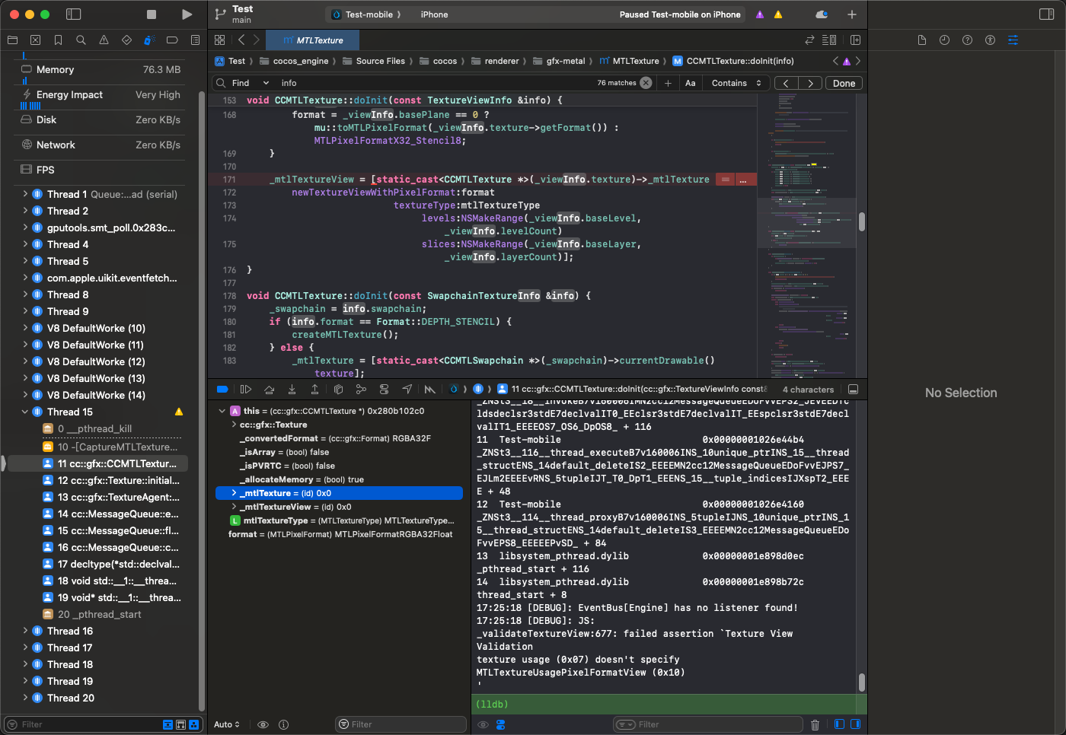1066x735 pixels.
Task: Toggle breakpoints activation in debug bar
Action: point(222,389)
